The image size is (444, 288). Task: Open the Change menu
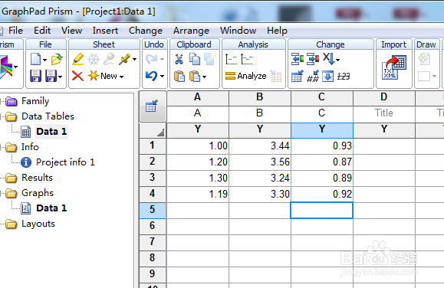point(146,31)
